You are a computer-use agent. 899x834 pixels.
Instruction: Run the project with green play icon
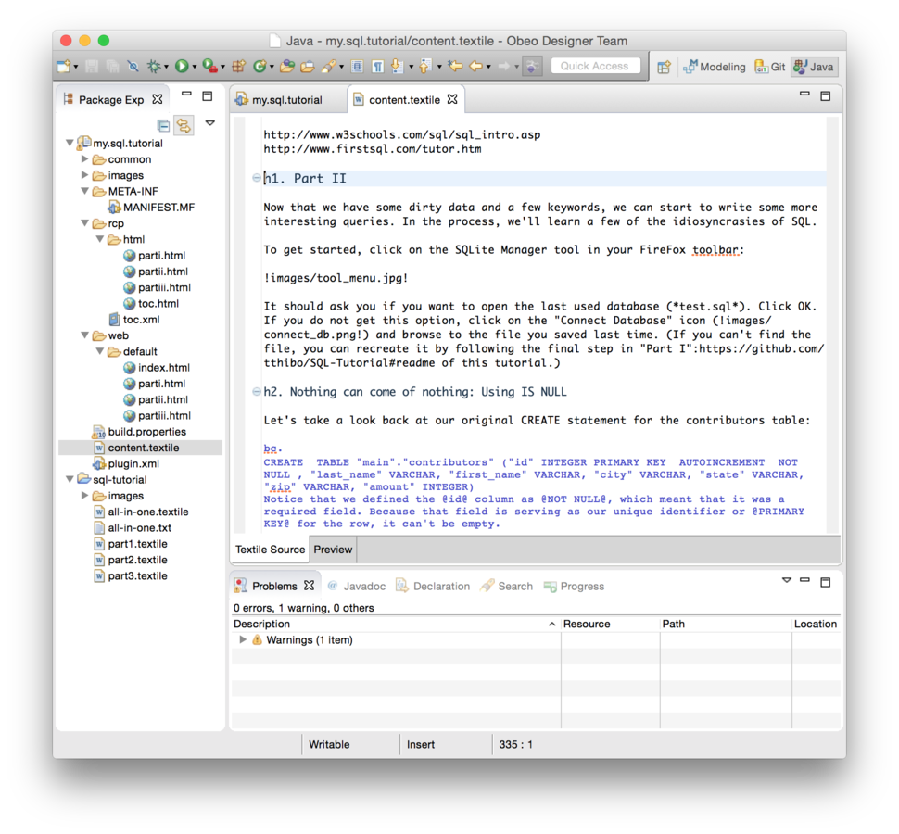click(x=182, y=67)
